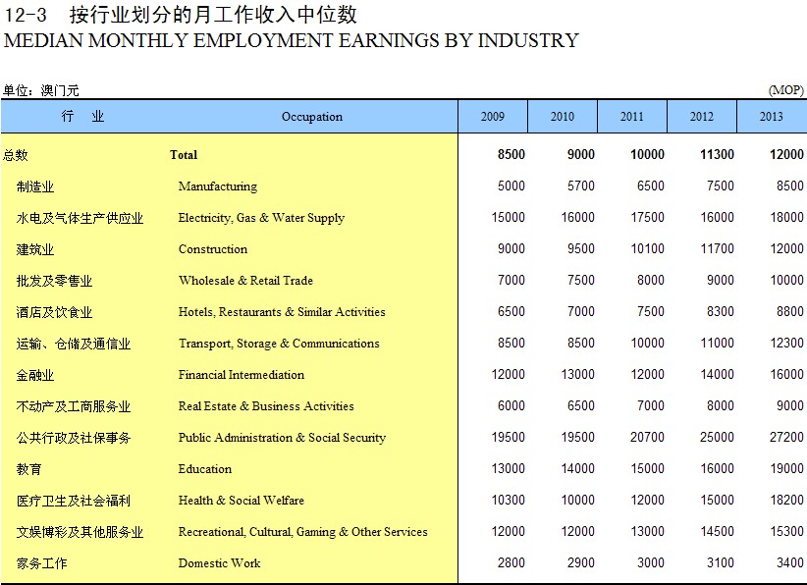The width and height of the screenshot is (807, 585).
Task: Click the 2009 column header
Action: (x=493, y=117)
